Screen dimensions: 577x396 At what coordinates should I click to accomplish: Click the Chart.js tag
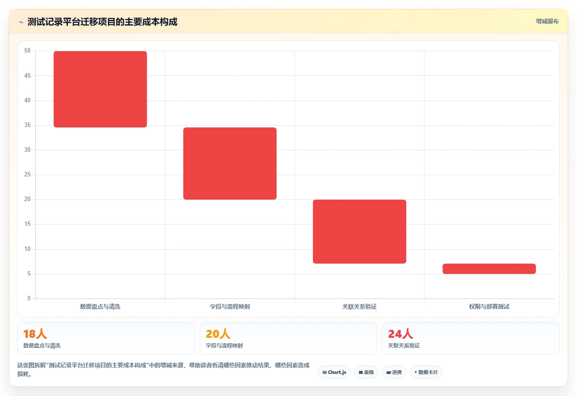tap(334, 372)
